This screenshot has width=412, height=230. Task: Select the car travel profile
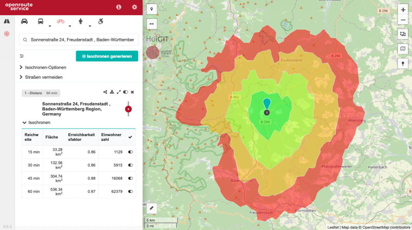25,21
